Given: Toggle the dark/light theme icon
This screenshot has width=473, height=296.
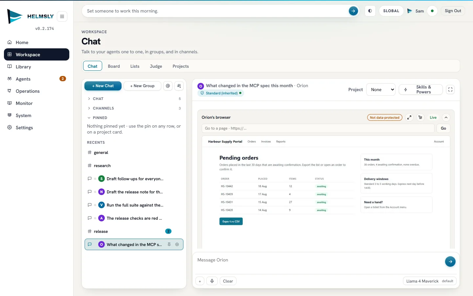Looking at the screenshot, I should click(370, 11).
